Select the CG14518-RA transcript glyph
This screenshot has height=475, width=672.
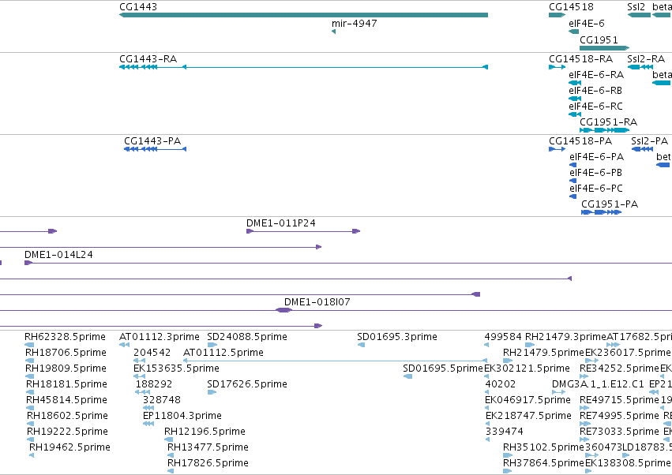pyautogui.click(x=557, y=67)
